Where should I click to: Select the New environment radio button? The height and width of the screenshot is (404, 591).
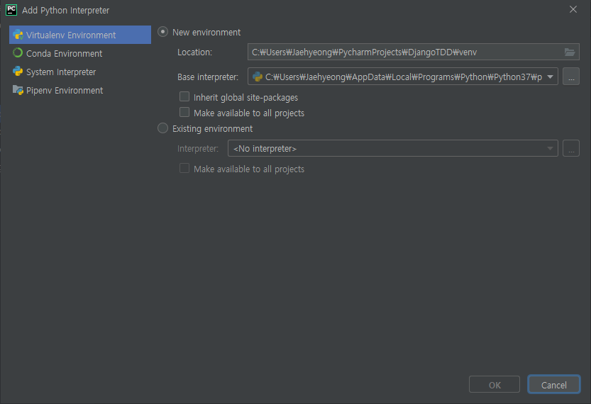[x=163, y=32]
